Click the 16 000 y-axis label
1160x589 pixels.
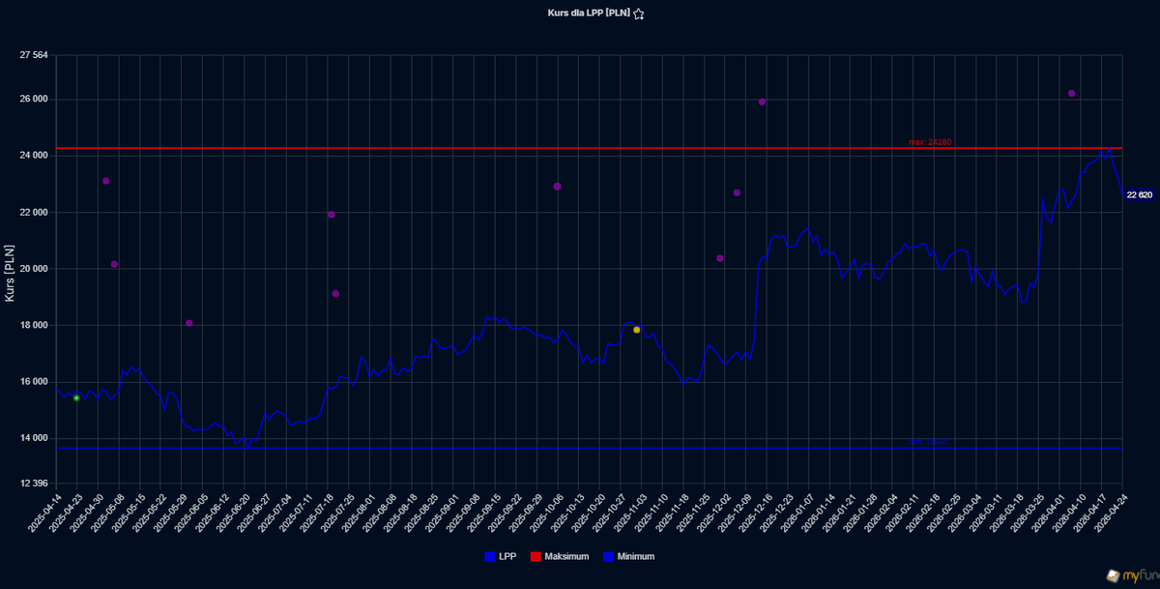(33, 382)
